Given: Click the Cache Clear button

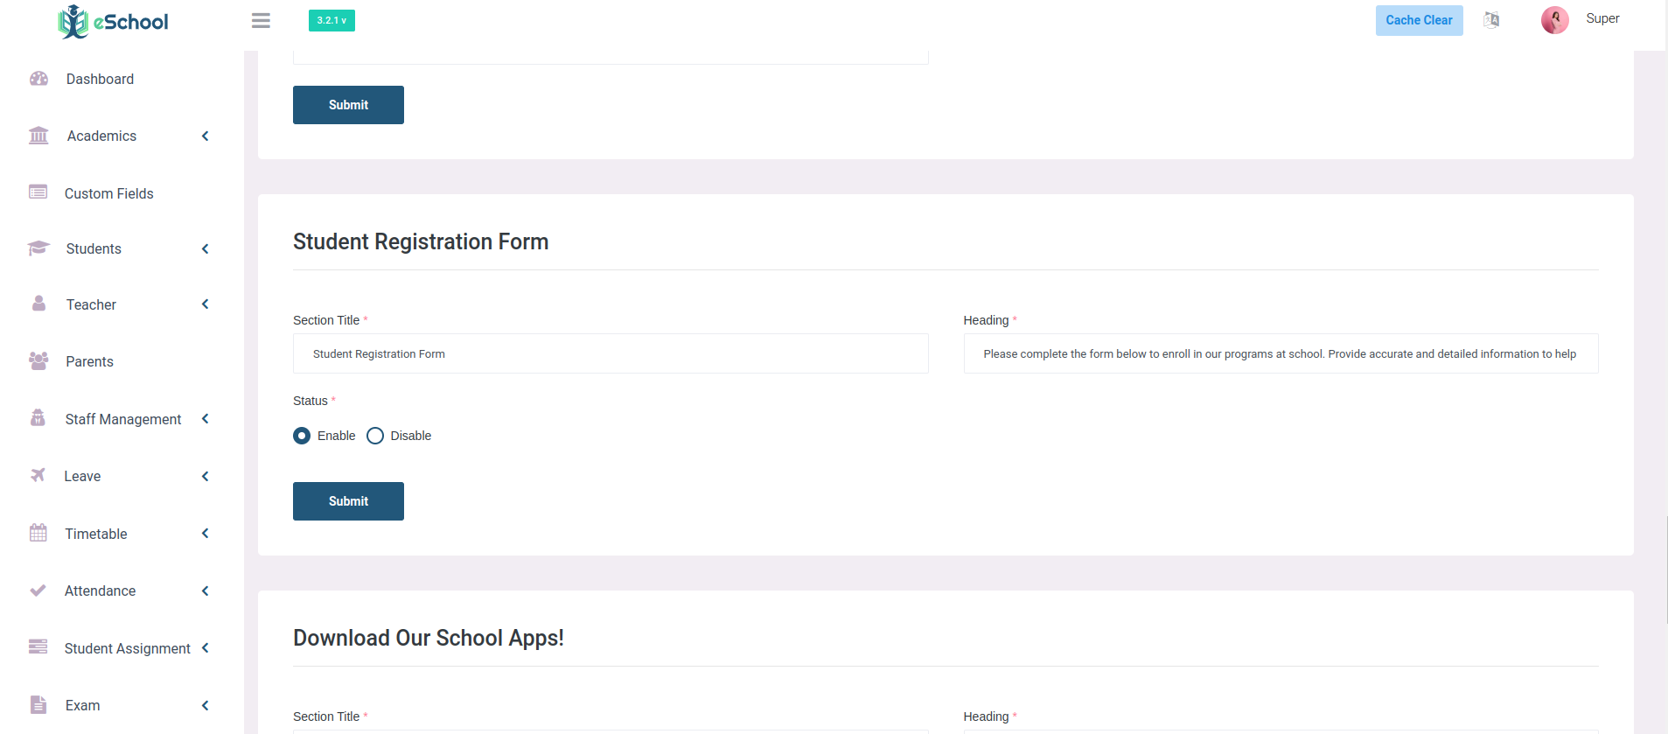Looking at the screenshot, I should [x=1419, y=20].
